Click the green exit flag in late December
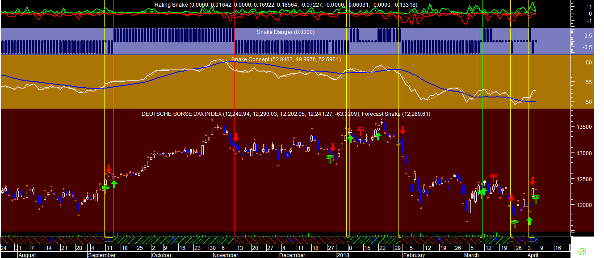This screenshot has height=258, width=604. [x=330, y=157]
